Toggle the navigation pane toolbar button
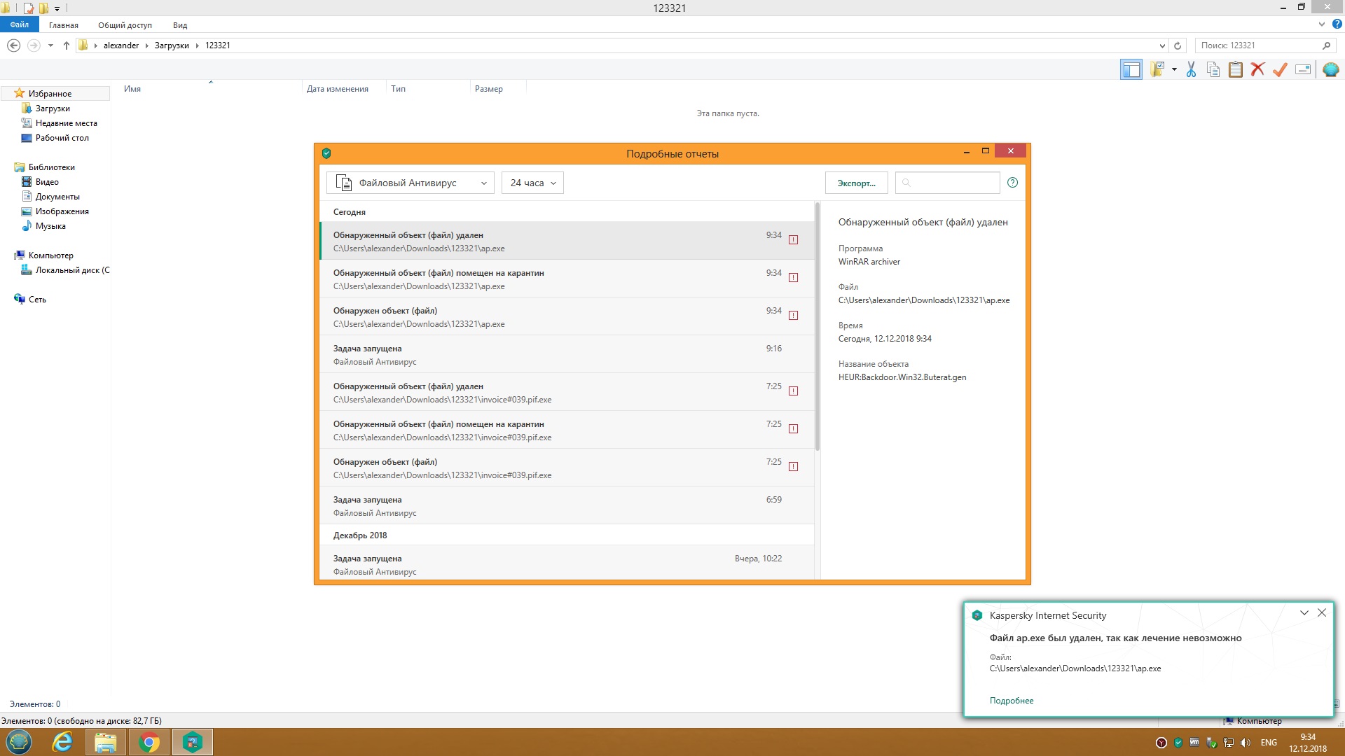The width and height of the screenshot is (1345, 756). [1131, 69]
